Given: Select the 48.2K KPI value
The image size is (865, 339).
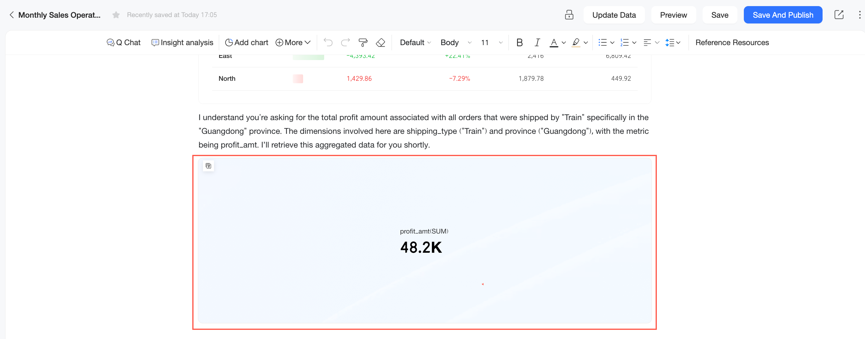Looking at the screenshot, I should point(421,248).
